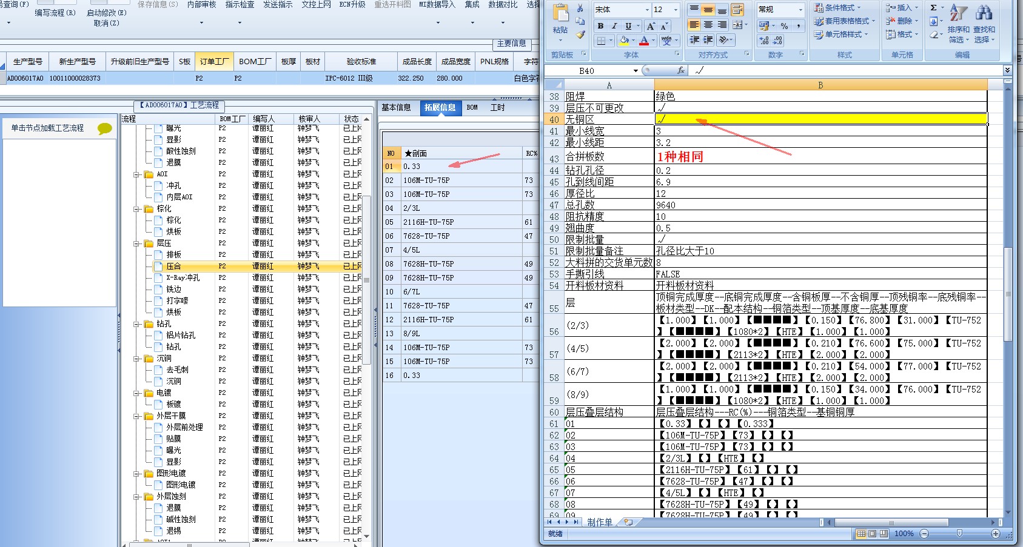Image resolution: width=1023 pixels, height=547 pixels.
Task: Click the Decrease Decimal icon
Action: click(777, 41)
